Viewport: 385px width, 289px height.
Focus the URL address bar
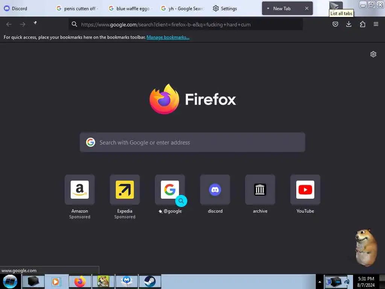(186, 24)
